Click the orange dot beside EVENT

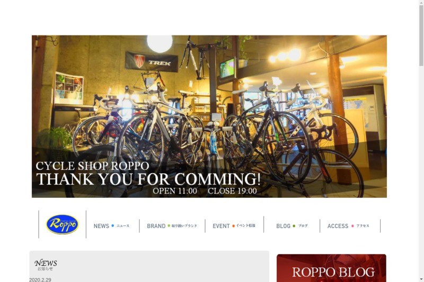[x=233, y=226]
